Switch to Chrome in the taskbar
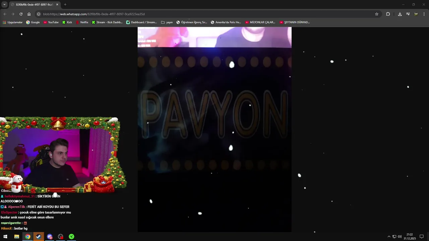 [27, 237]
